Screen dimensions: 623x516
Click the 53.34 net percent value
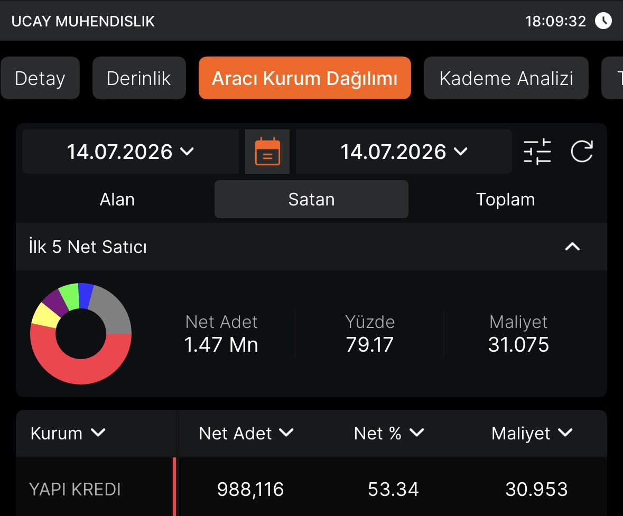(393, 489)
